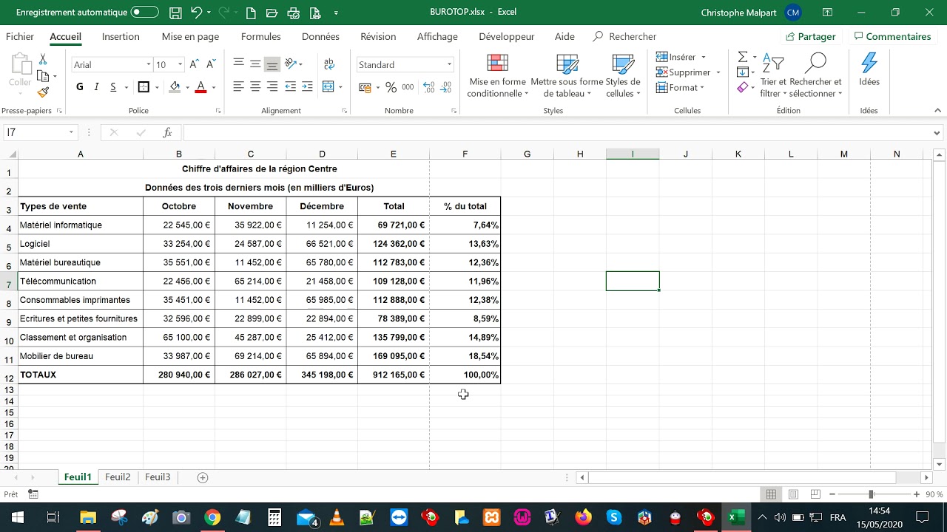Click the AutoSum sigma icon
This screenshot has width=947, height=532.
tap(743, 57)
